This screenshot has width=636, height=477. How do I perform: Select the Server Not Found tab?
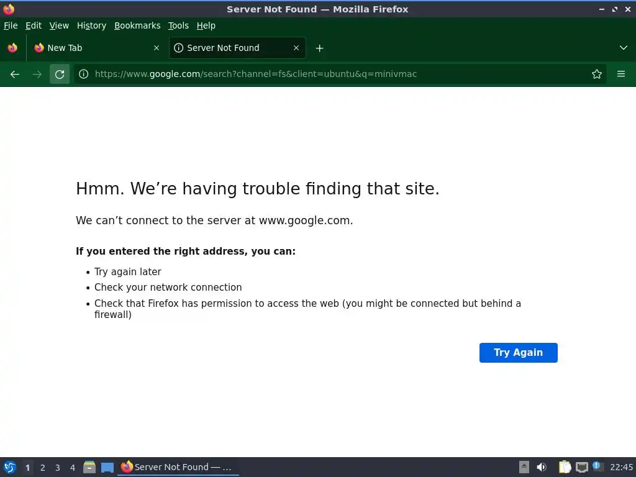(237, 48)
